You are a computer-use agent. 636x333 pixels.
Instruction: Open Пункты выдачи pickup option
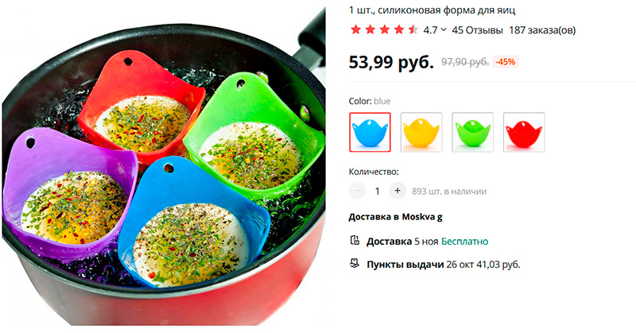click(444, 265)
